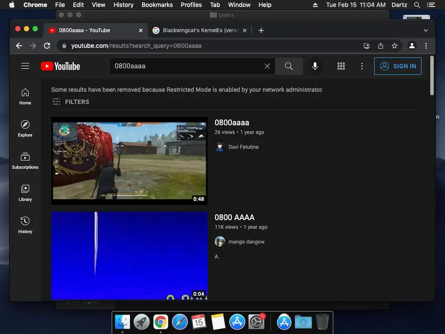Open System Preferences in the Dock

click(256, 322)
